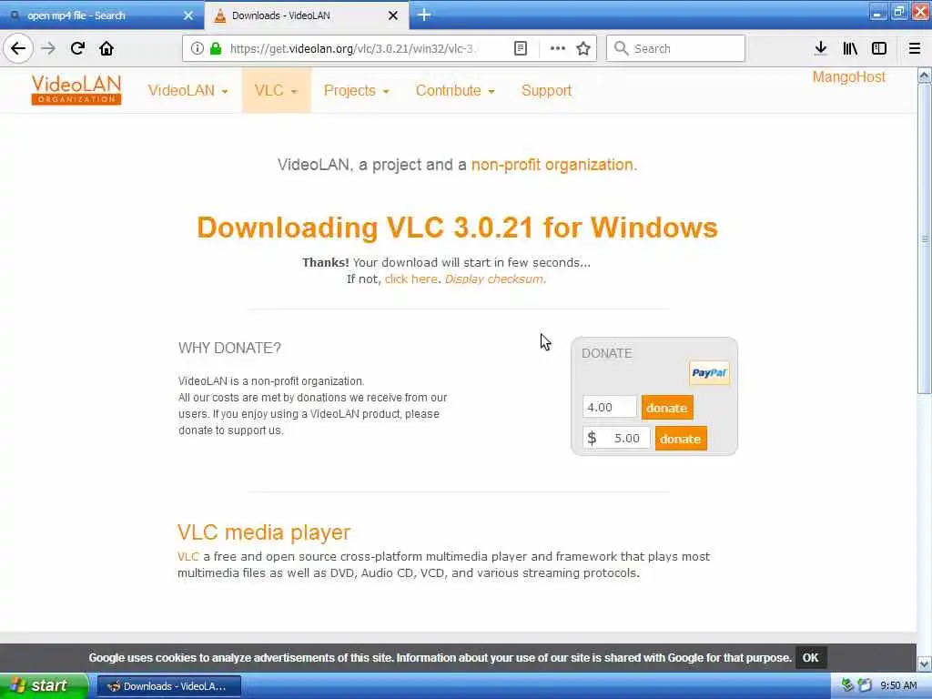Click the scrollbar up arrow
The height and width of the screenshot is (699, 932).
(x=925, y=75)
